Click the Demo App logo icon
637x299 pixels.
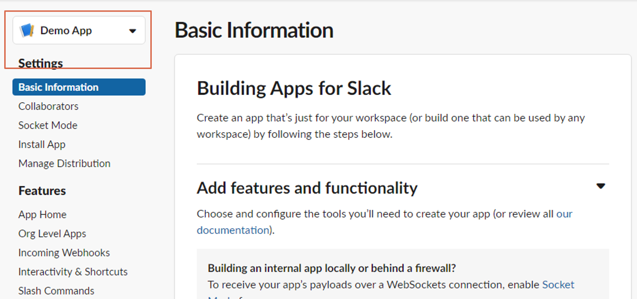[x=27, y=31]
